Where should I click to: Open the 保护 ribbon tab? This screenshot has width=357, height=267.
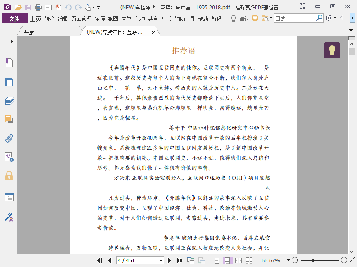[140, 19]
